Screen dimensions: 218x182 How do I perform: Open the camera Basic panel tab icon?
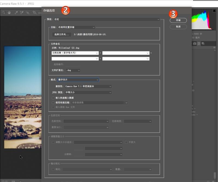pos(195,44)
